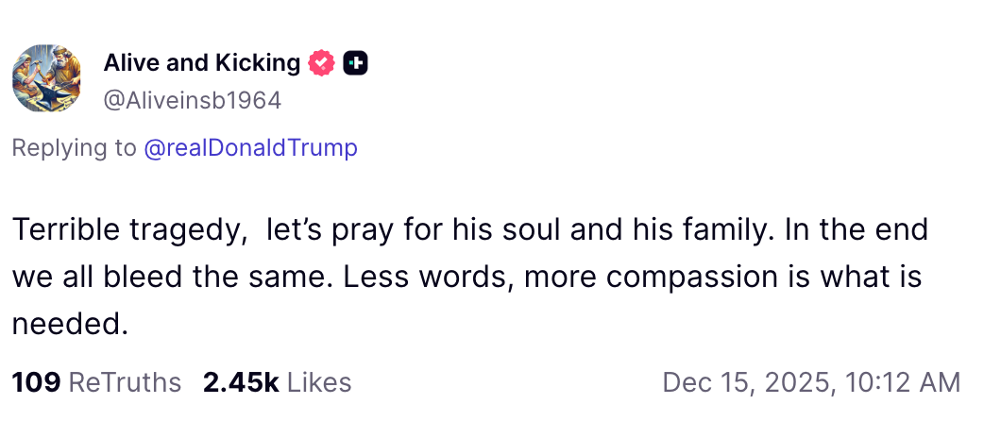Click the red verified checkmark badge
984x421 pixels.
coord(322,63)
